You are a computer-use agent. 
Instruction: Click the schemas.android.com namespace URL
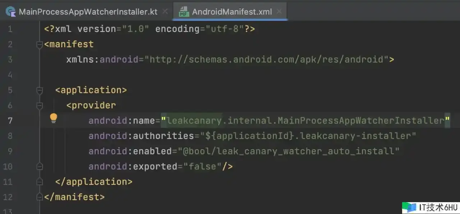tap(266, 60)
